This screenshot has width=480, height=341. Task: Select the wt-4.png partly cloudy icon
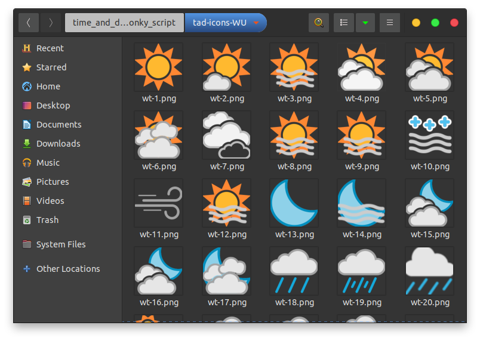click(362, 67)
